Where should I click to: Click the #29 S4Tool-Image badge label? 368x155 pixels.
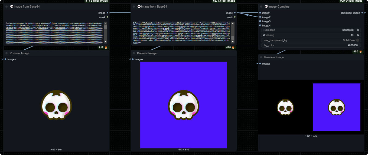(351, 1)
